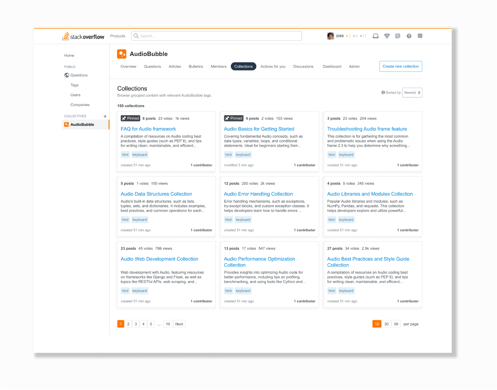
Task: Switch to the Overview tab
Action: tap(129, 66)
